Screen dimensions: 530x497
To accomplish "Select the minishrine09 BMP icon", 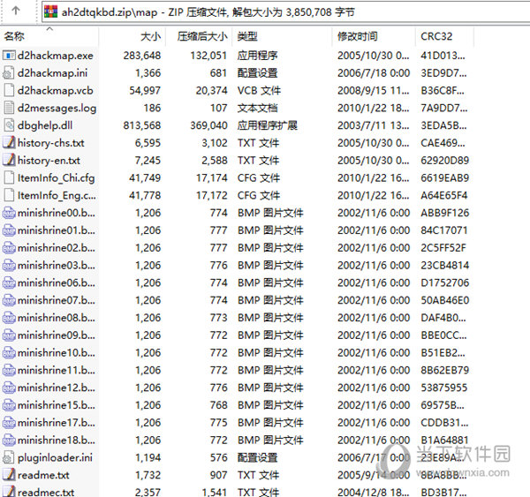I will (x=9, y=335).
